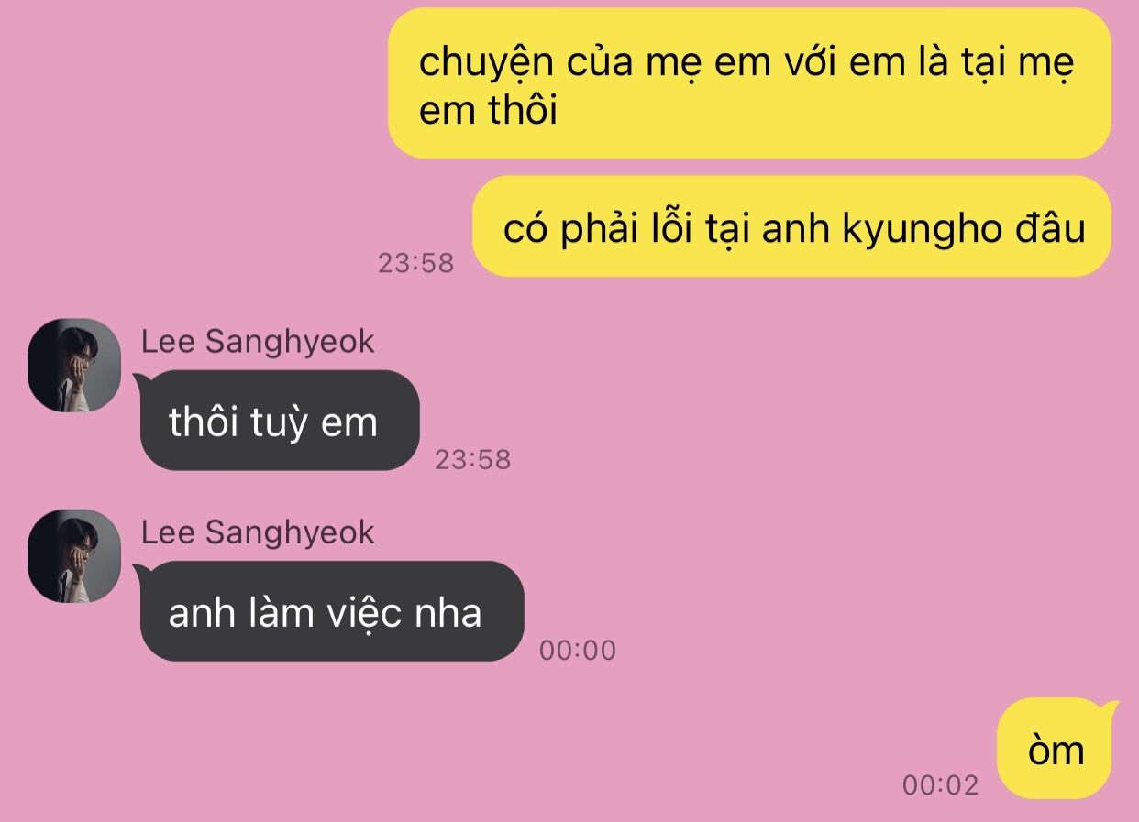Click the word "tuỳ" in the dark bubble
This screenshot has width=1139, height=822.
coord(282,424)
